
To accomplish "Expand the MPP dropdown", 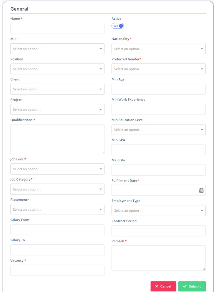I will [x=57, y=49].
